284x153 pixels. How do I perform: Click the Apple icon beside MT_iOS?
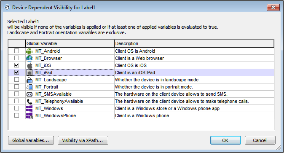click(x=29, y=65)
